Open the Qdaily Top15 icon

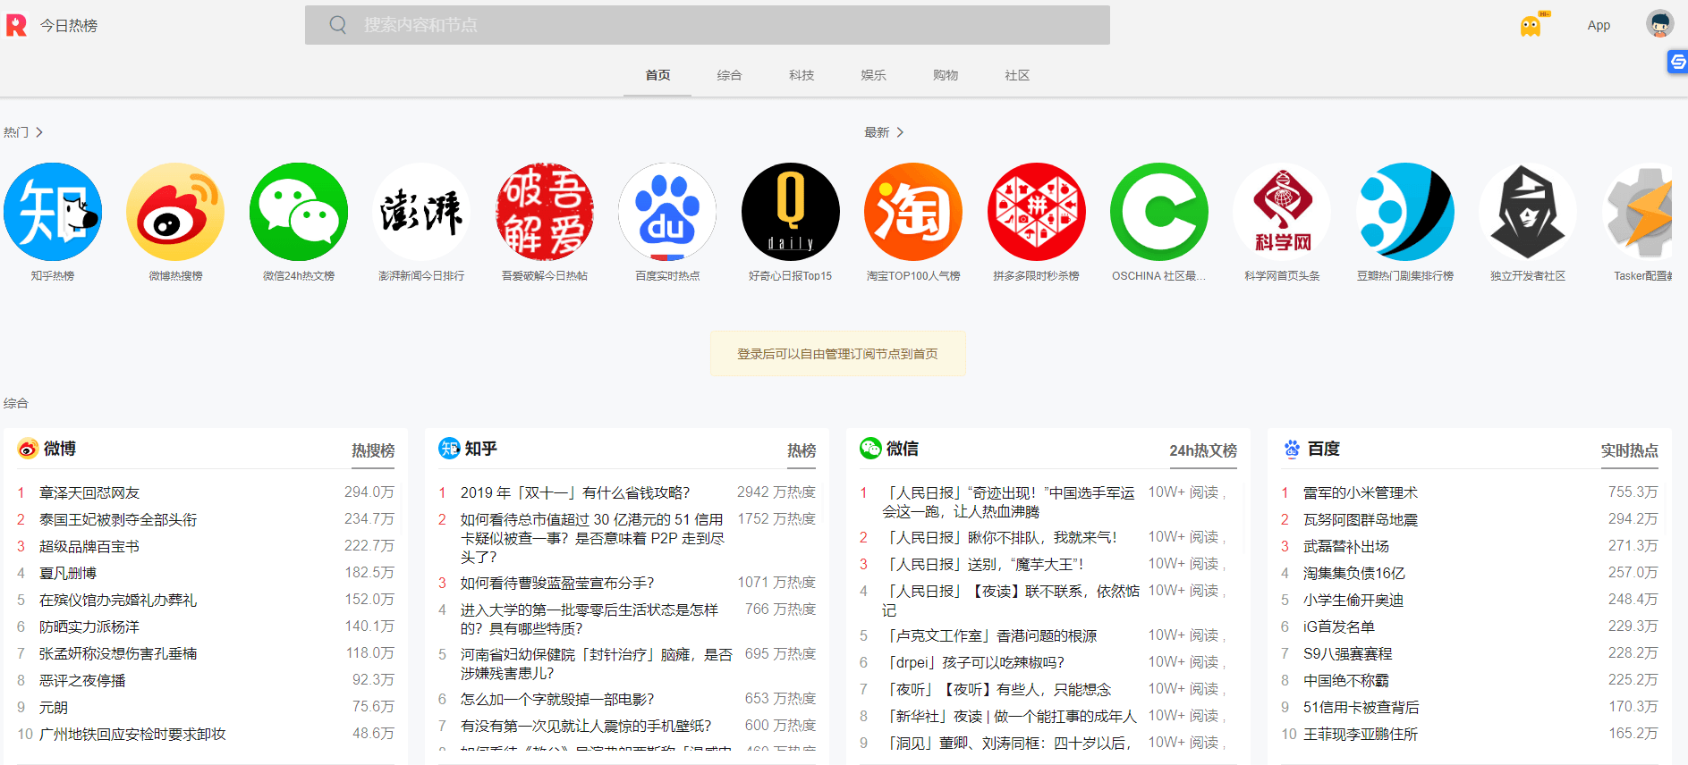pos(791,212)
